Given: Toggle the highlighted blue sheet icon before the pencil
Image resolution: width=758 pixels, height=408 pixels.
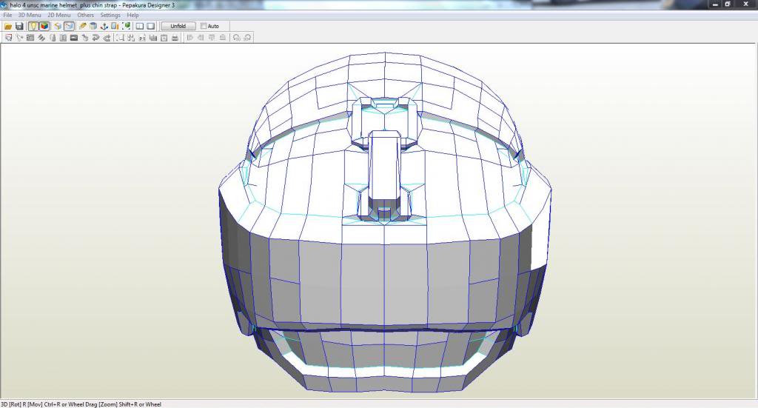Looking at the screenshot, I should 69,26.
